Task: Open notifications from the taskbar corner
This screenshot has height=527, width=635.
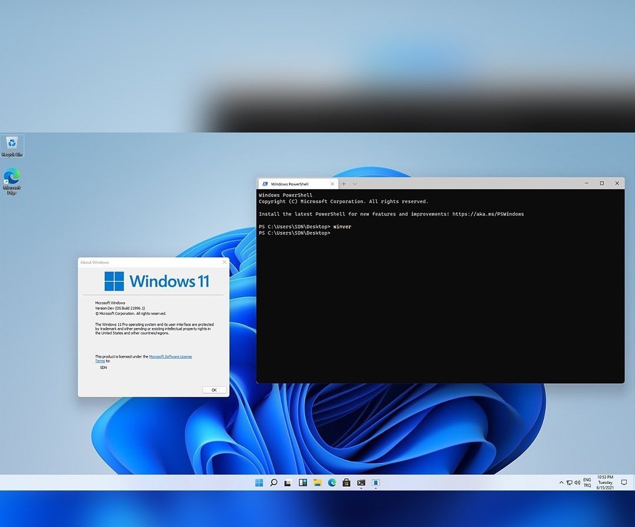Action: 624,482
